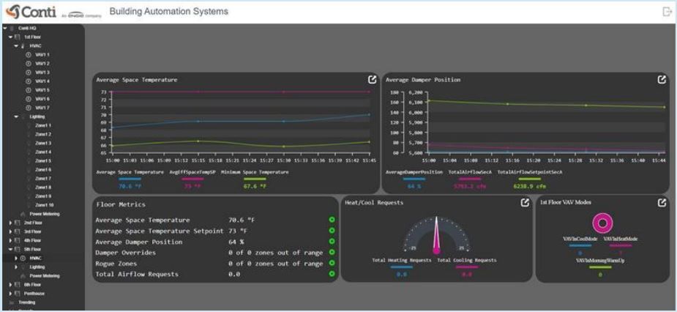Open the Trending item in sidebar
Viewport: 677px width, 312px height.
pos(27,302)
